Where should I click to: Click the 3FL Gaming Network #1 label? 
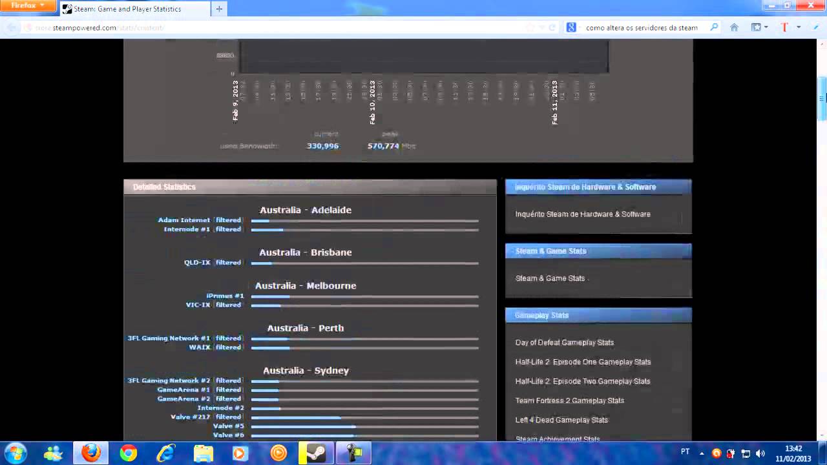click(169, 338)
